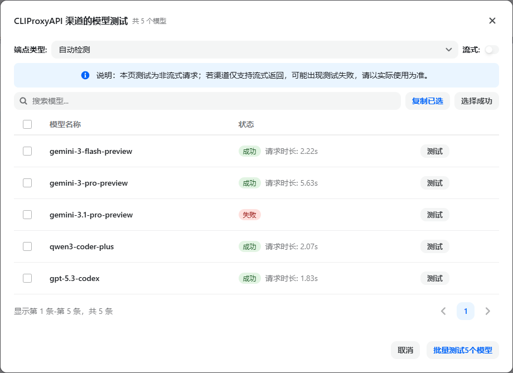Viewport: 513px width, 373px height.
Task: Click the search magnifier icon
Action: click(23, 101)
